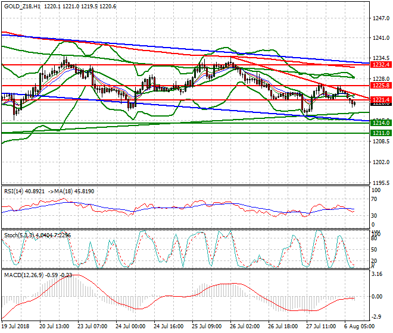Click the 6 Aug 05:00 time label

[x=360, y=326]
